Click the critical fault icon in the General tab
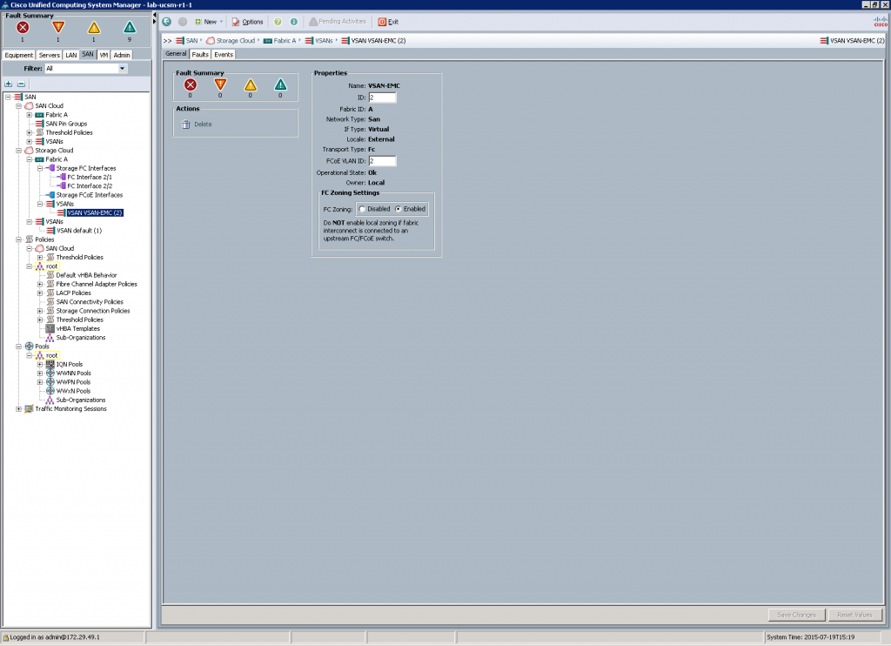891x646 pixels. click(191, 84)
